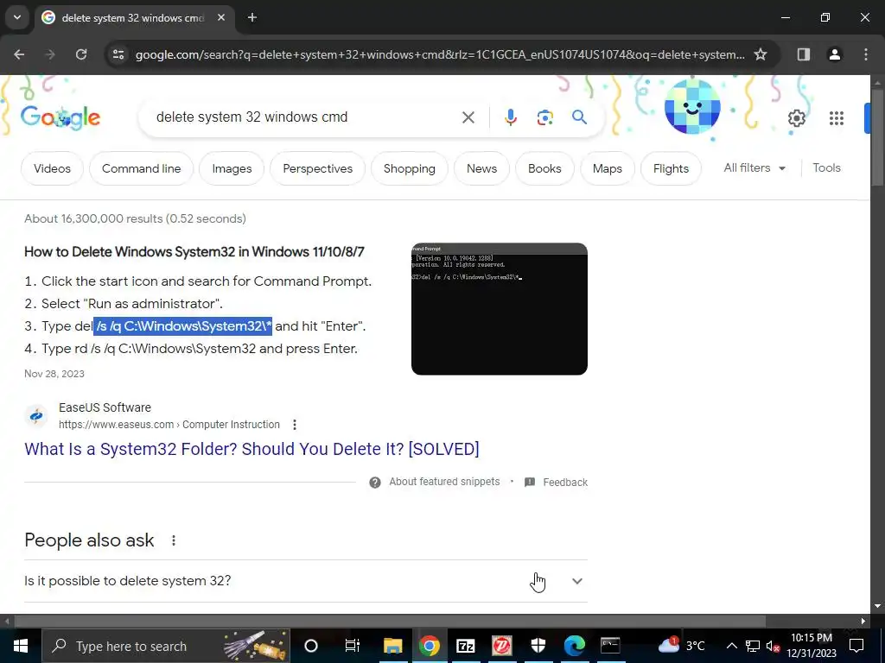Open People also ask three-dot menu

coord(173,540)
